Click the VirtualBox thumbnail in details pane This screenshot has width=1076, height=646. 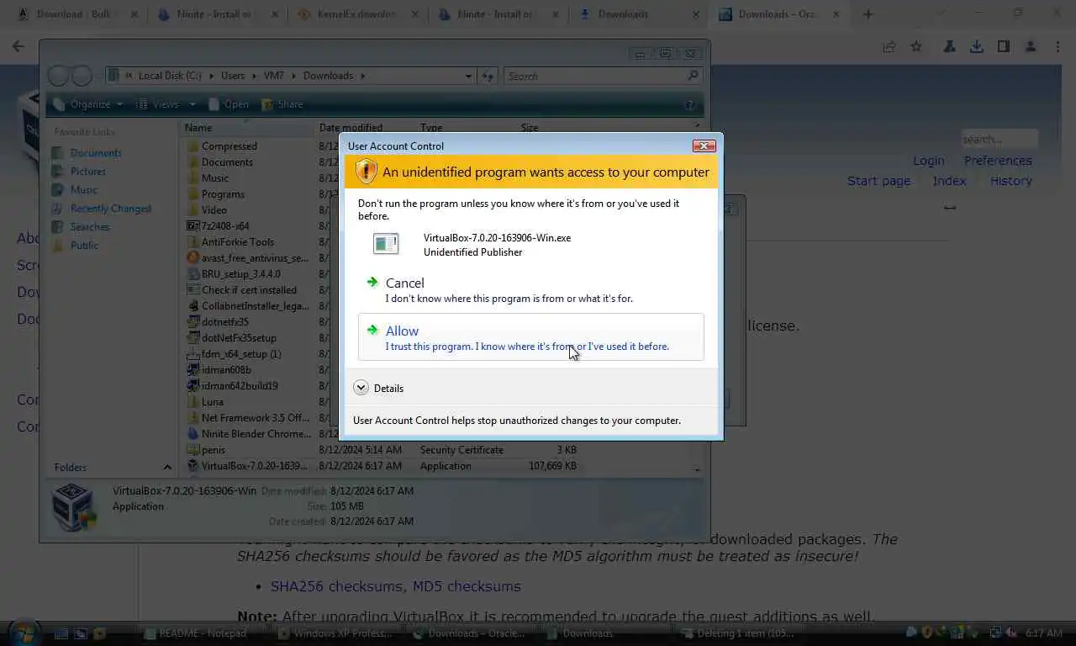pyautogui.click(x=74, y=506)
